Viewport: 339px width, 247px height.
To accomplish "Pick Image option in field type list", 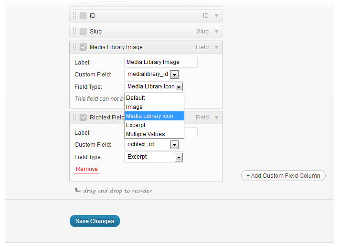I will coord(154,107).
